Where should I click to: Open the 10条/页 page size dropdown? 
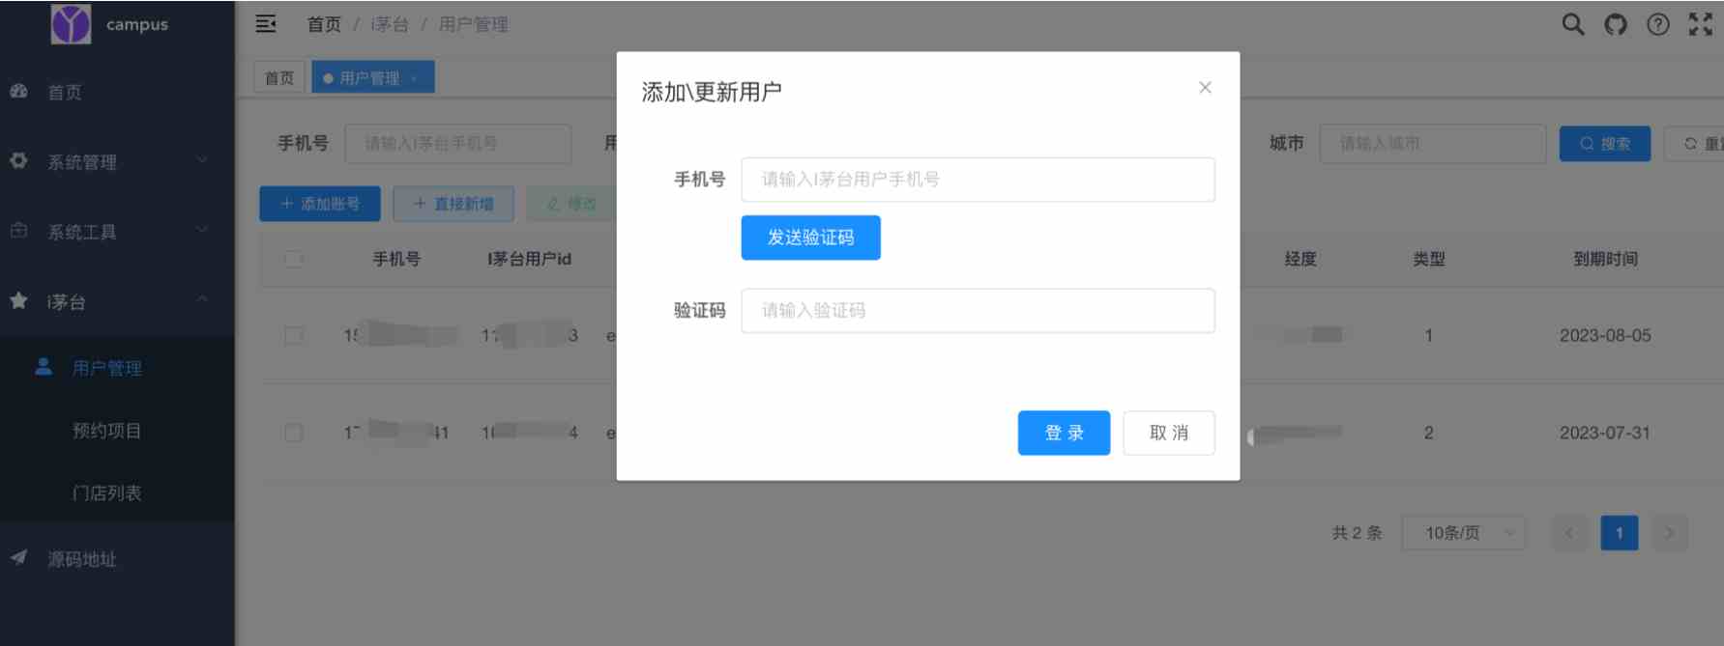[x=1463, y=533]
